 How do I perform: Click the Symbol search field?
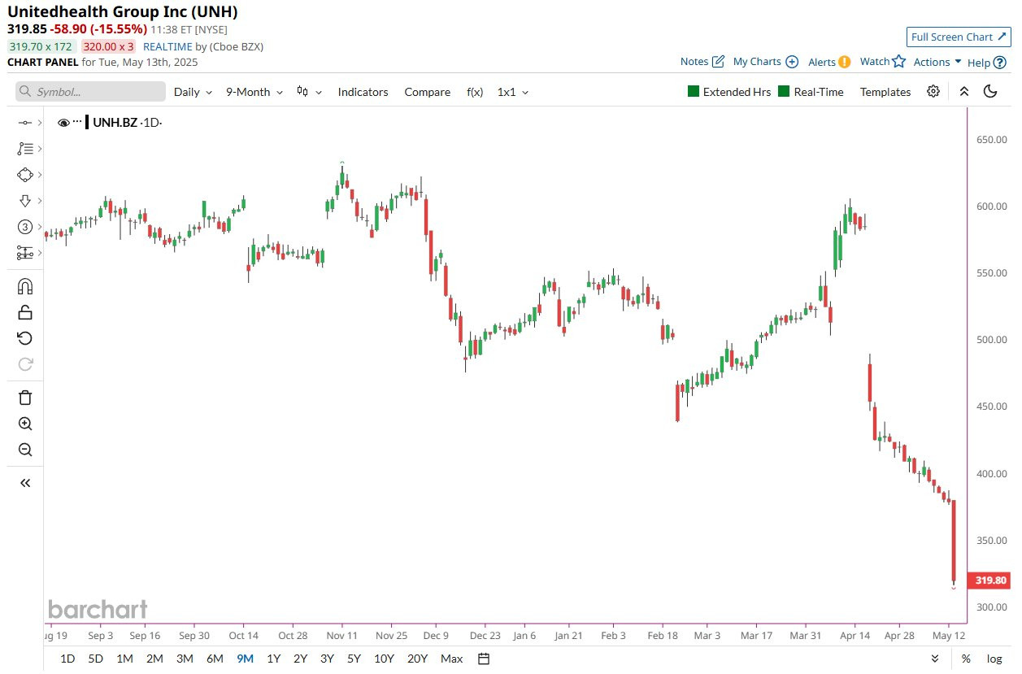[90, 92]
